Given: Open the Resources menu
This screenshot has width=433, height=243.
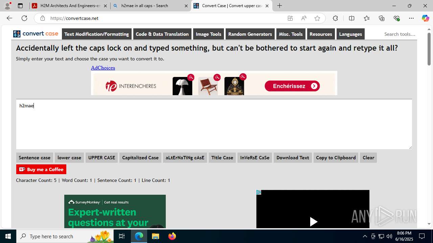Looking at the screenshot, I should (321, 34).
